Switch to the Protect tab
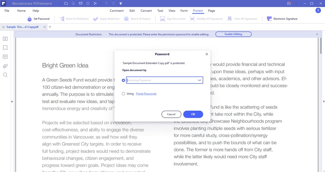Image resolution: width=325 pixels, height=172 pixels. [198, 11]
